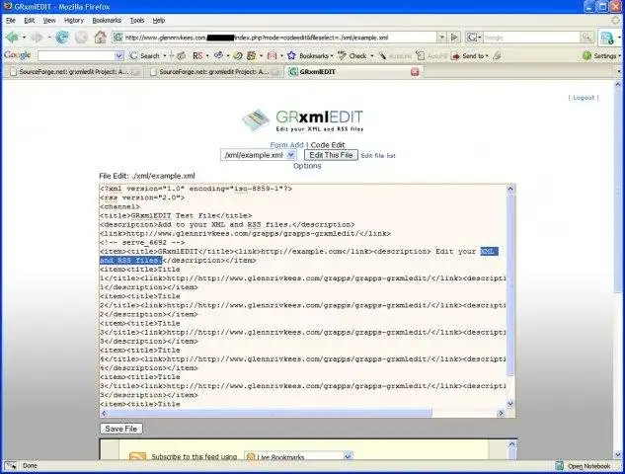
Task: Click the Go arrow beside the address bar
Action: (x=454, y=38)
